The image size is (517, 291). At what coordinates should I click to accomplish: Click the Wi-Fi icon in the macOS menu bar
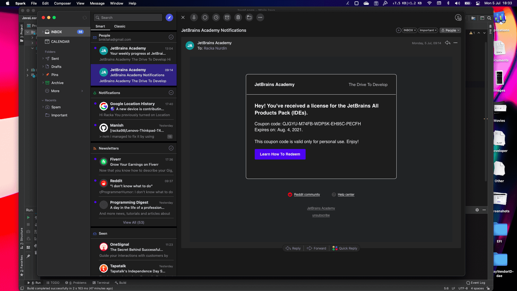pyautogui.click(x=429, y=3)
